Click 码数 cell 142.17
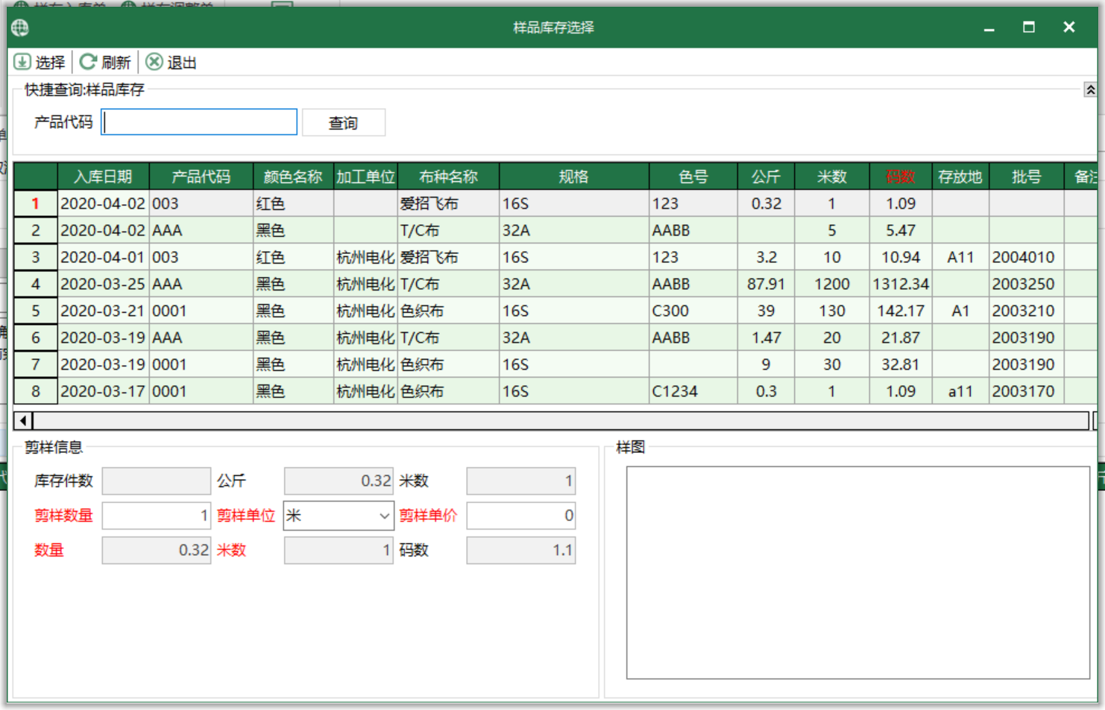This screenshot has height=710, width=1105. 901,311
